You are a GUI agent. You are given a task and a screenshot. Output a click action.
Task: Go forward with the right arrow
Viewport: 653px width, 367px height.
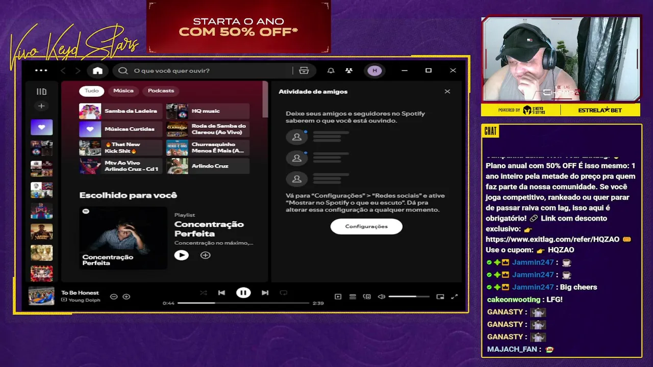[78, 70]
